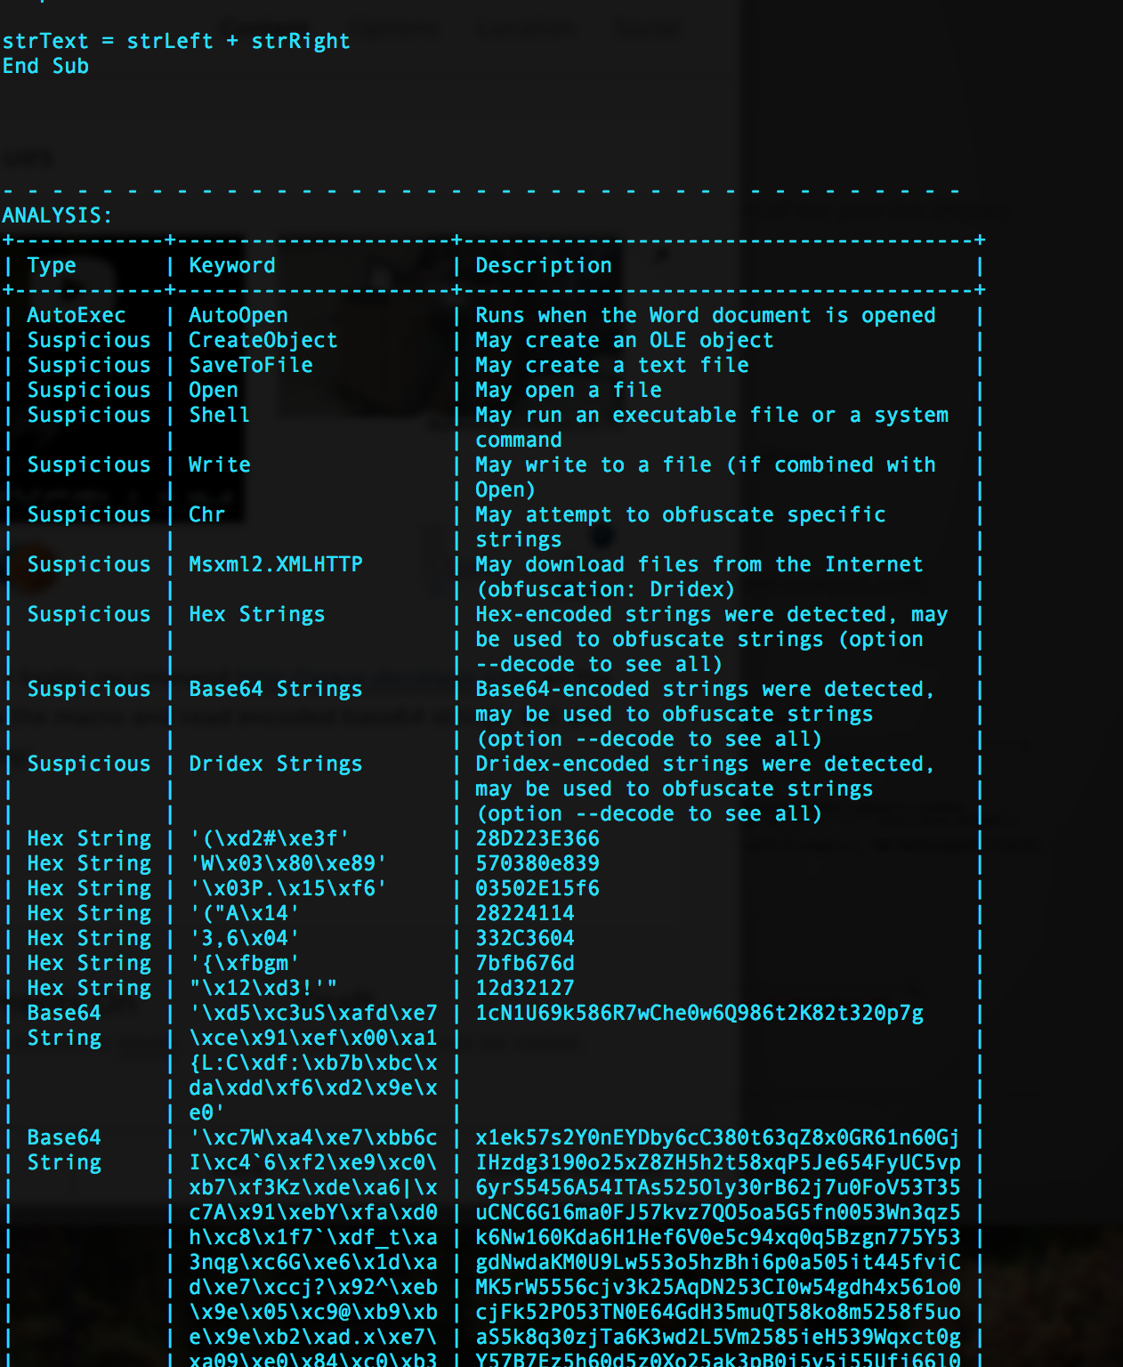Select the 'Write' keyword
This screenshot has height=1367, width=1123.
pos(220,465)
